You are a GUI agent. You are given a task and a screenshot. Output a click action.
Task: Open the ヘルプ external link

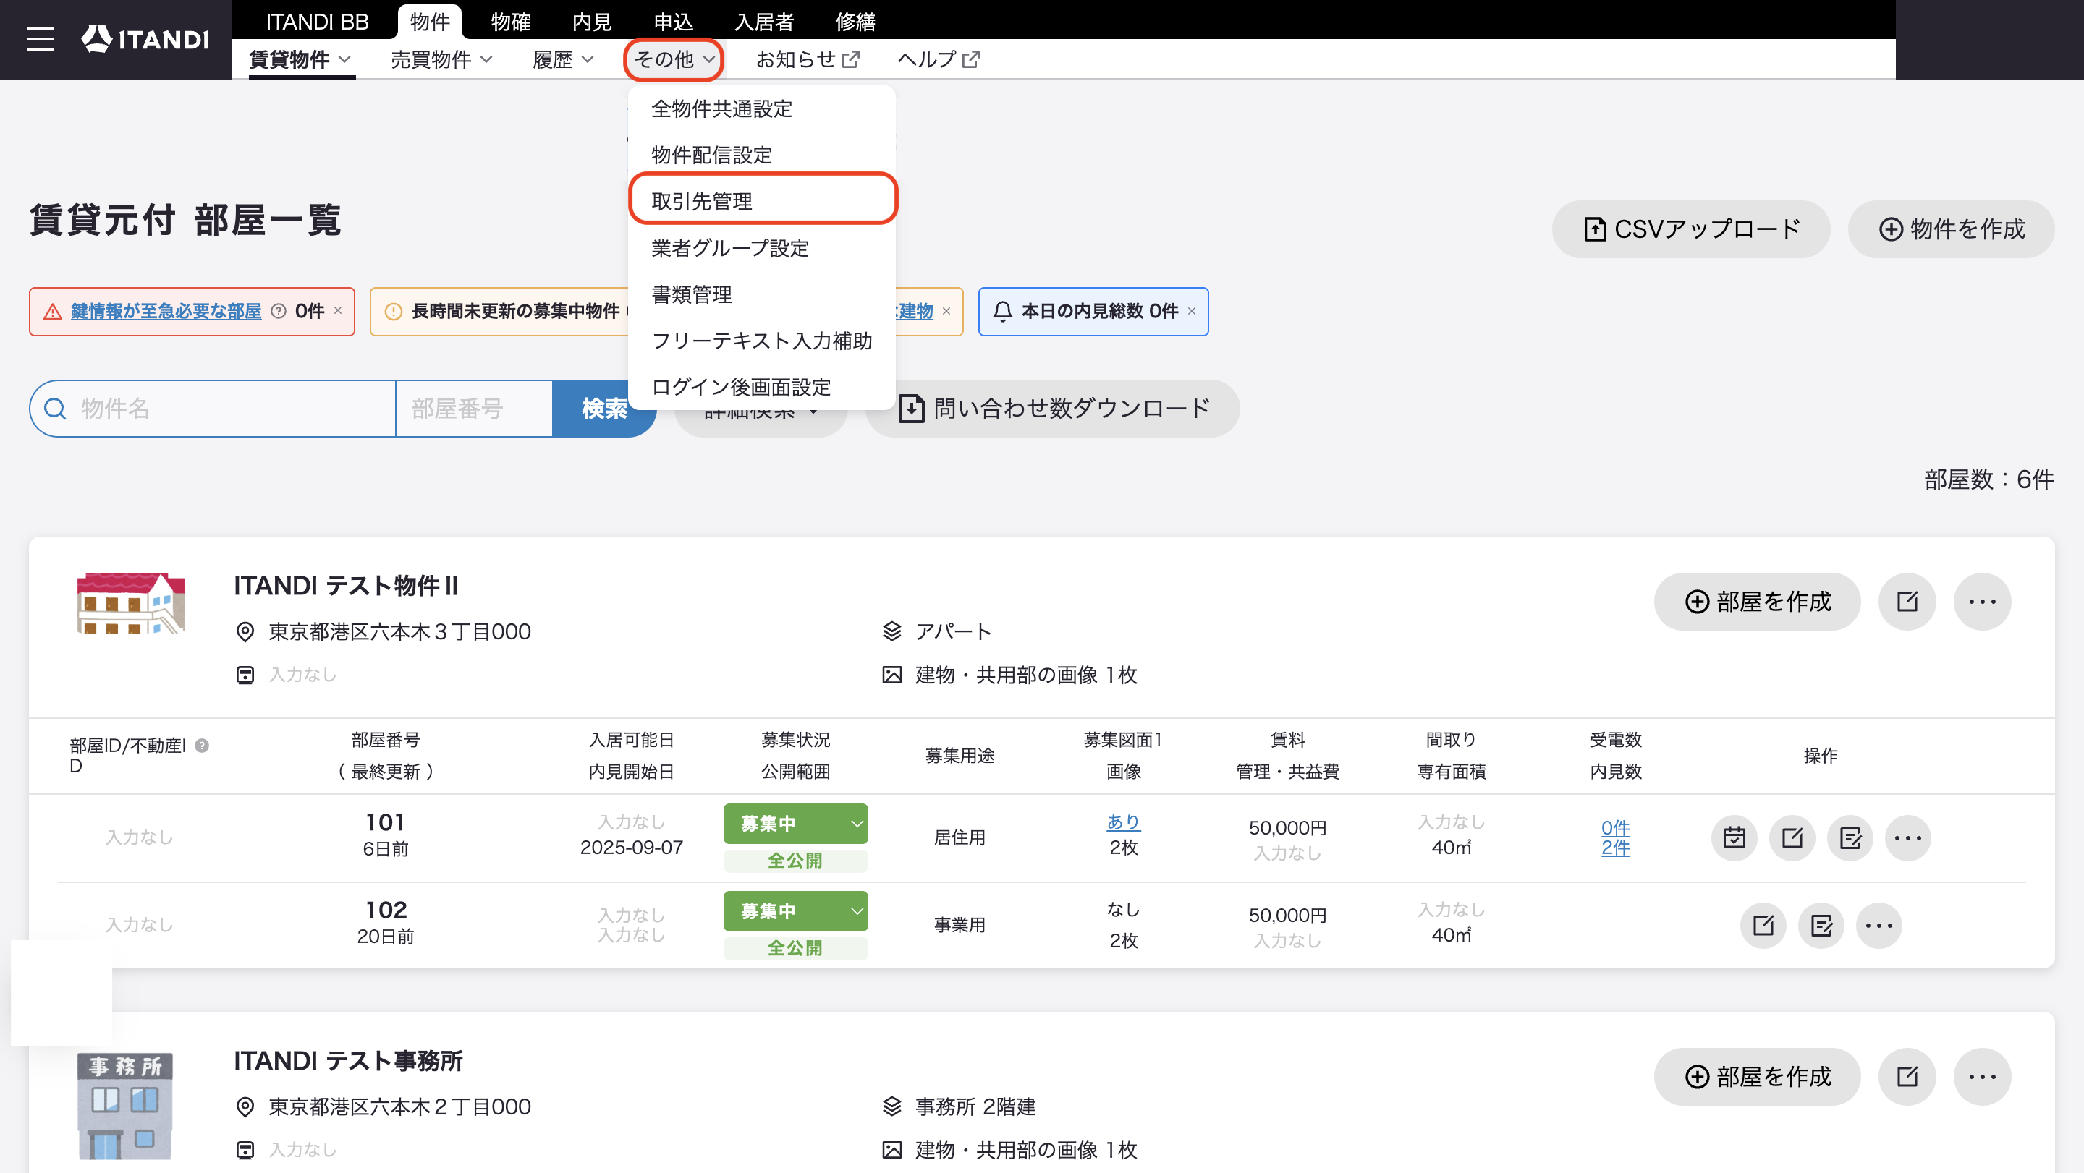click(x=939, y=59)
